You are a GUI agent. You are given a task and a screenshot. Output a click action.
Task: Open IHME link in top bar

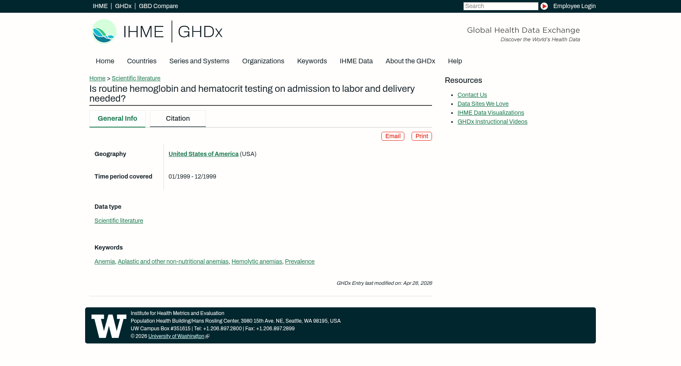tap(100, 6)
